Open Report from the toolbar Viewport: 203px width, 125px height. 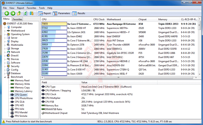[x=44, y=13]
